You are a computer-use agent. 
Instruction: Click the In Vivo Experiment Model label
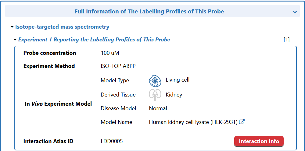[58, 104]
